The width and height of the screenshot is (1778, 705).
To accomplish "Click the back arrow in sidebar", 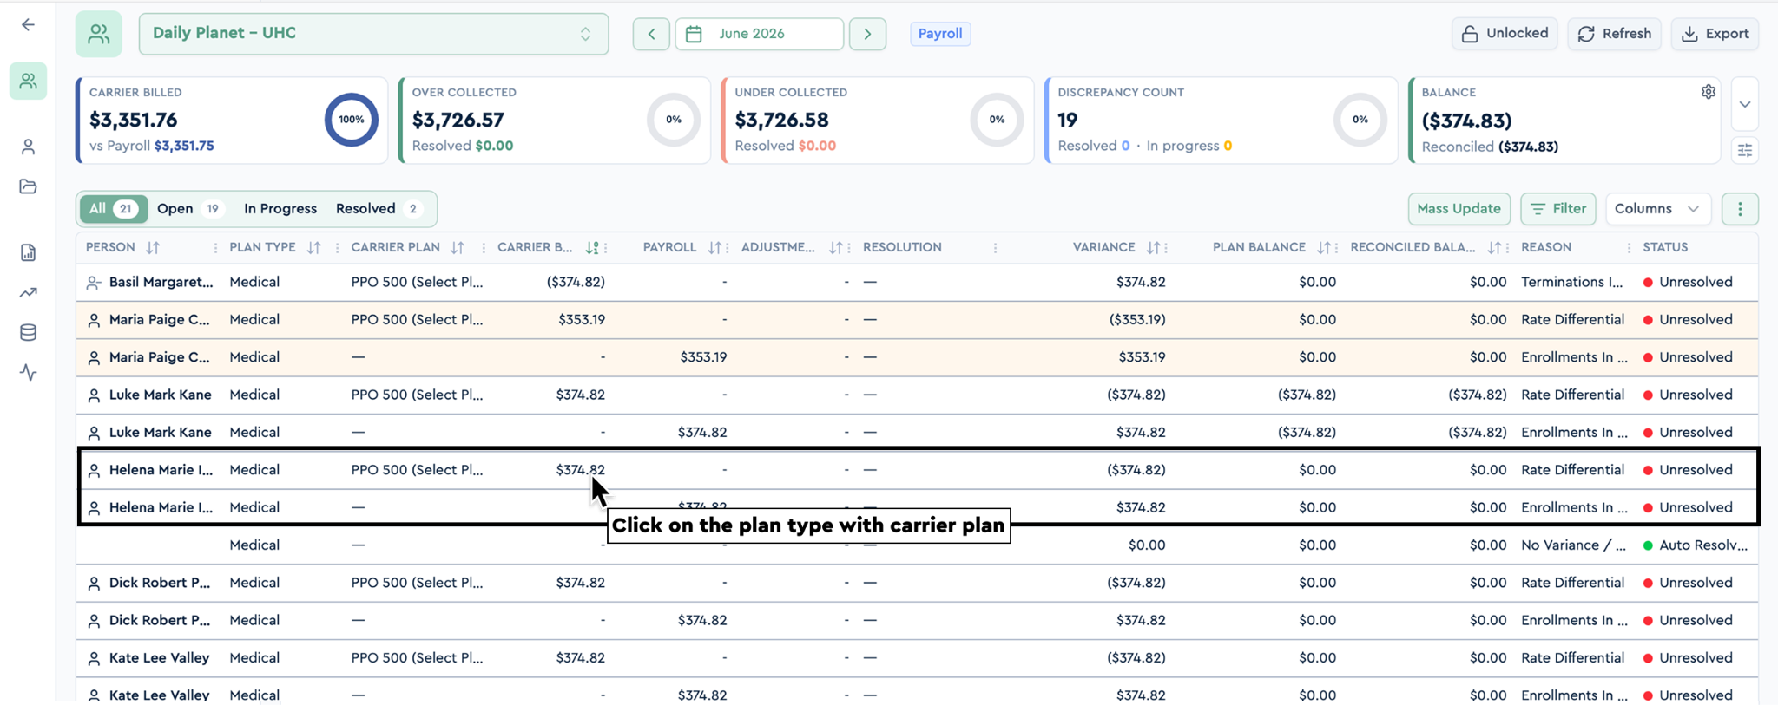I will pyautogui.click(x=28, y=25).
